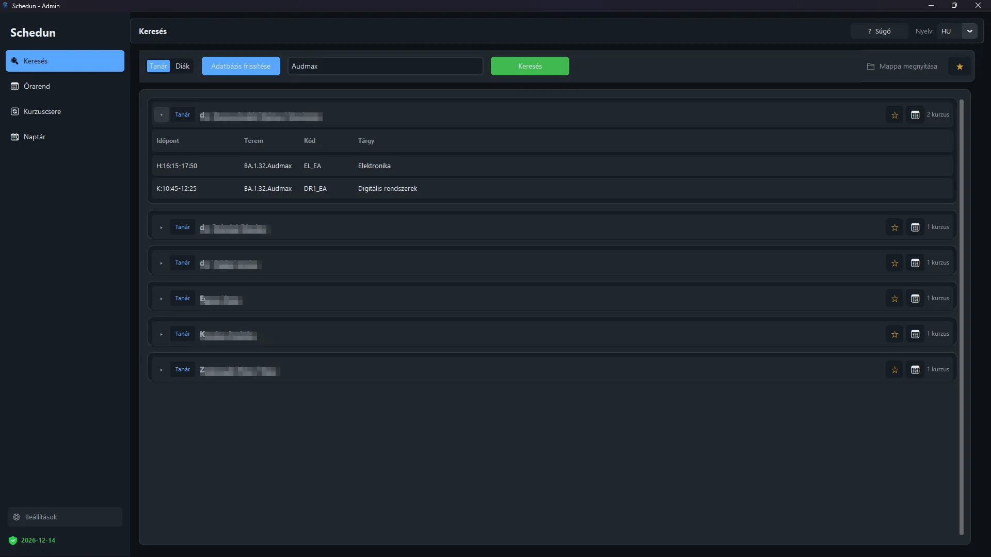Close the Schedun window
The width and height of the screenshot is (991, 557).
pos(978,6)
